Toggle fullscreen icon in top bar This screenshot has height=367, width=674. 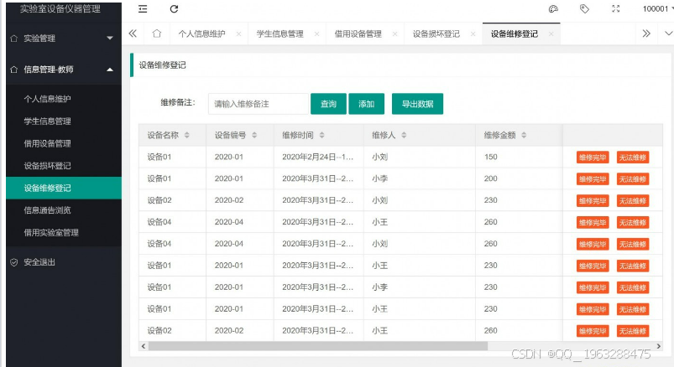click(x=615, y=9)
